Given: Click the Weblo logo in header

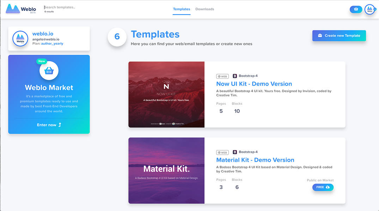Looking at the screenshot, I should tap(21, 9).
